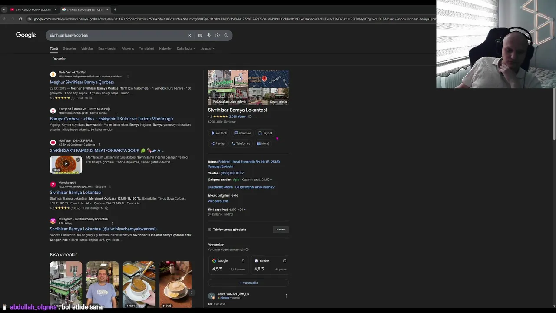This screenshot has width=556, height=313.
Task: Open Yemeksepeti Sivrihisar Bamya Lokantası result
Action: point(76,192)
